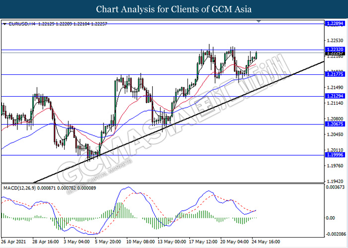This screenshot has height=248, width=348.
Task: Click the 1.20450 price axis value
Action: tap(335, 134)
